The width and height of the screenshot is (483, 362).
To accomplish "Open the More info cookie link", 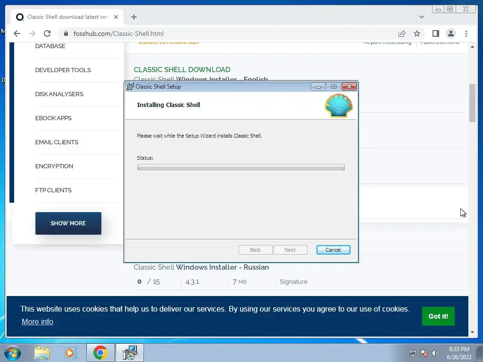I will point(37,321).
